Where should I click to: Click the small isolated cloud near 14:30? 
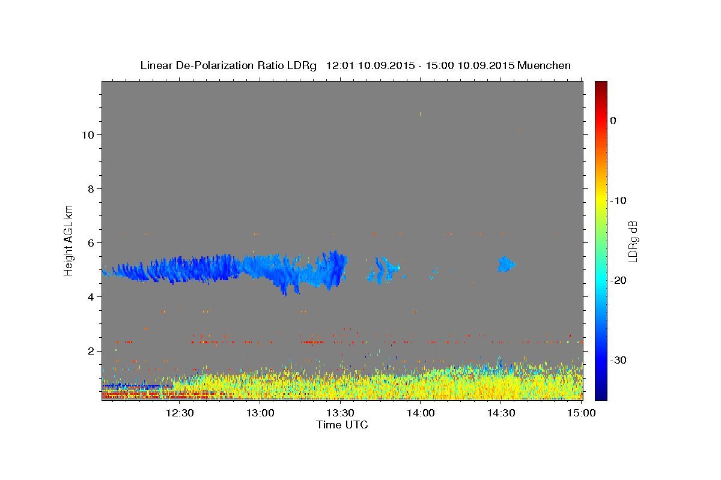[506, 263]
